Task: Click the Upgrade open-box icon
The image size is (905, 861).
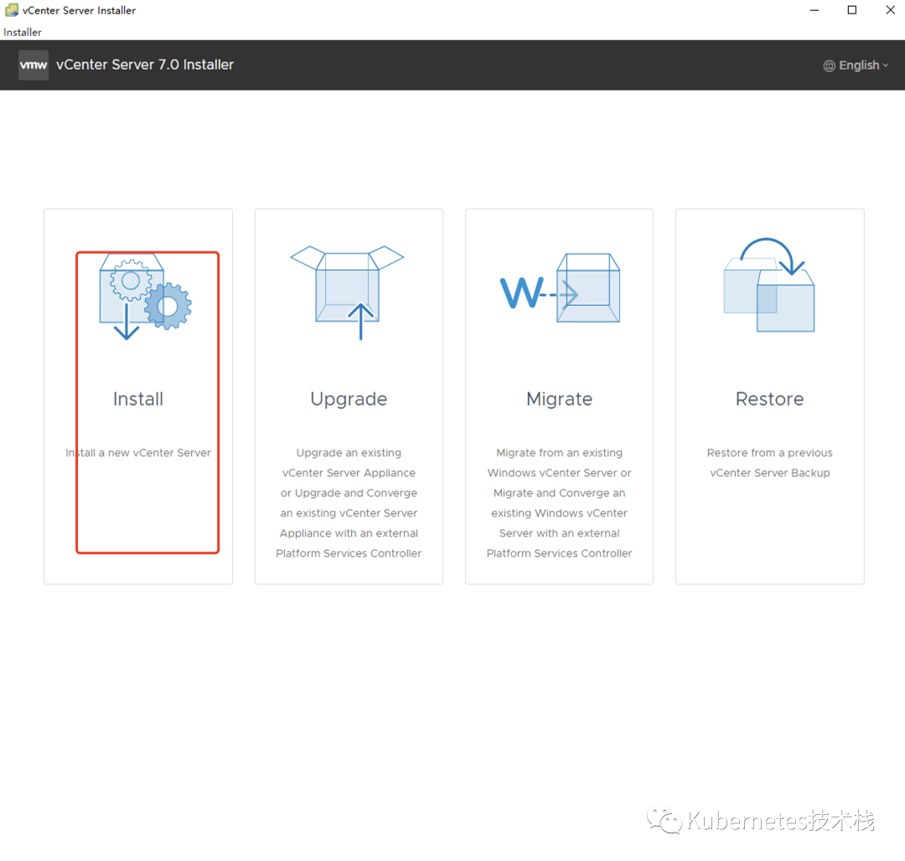Action: click(347, 293)
